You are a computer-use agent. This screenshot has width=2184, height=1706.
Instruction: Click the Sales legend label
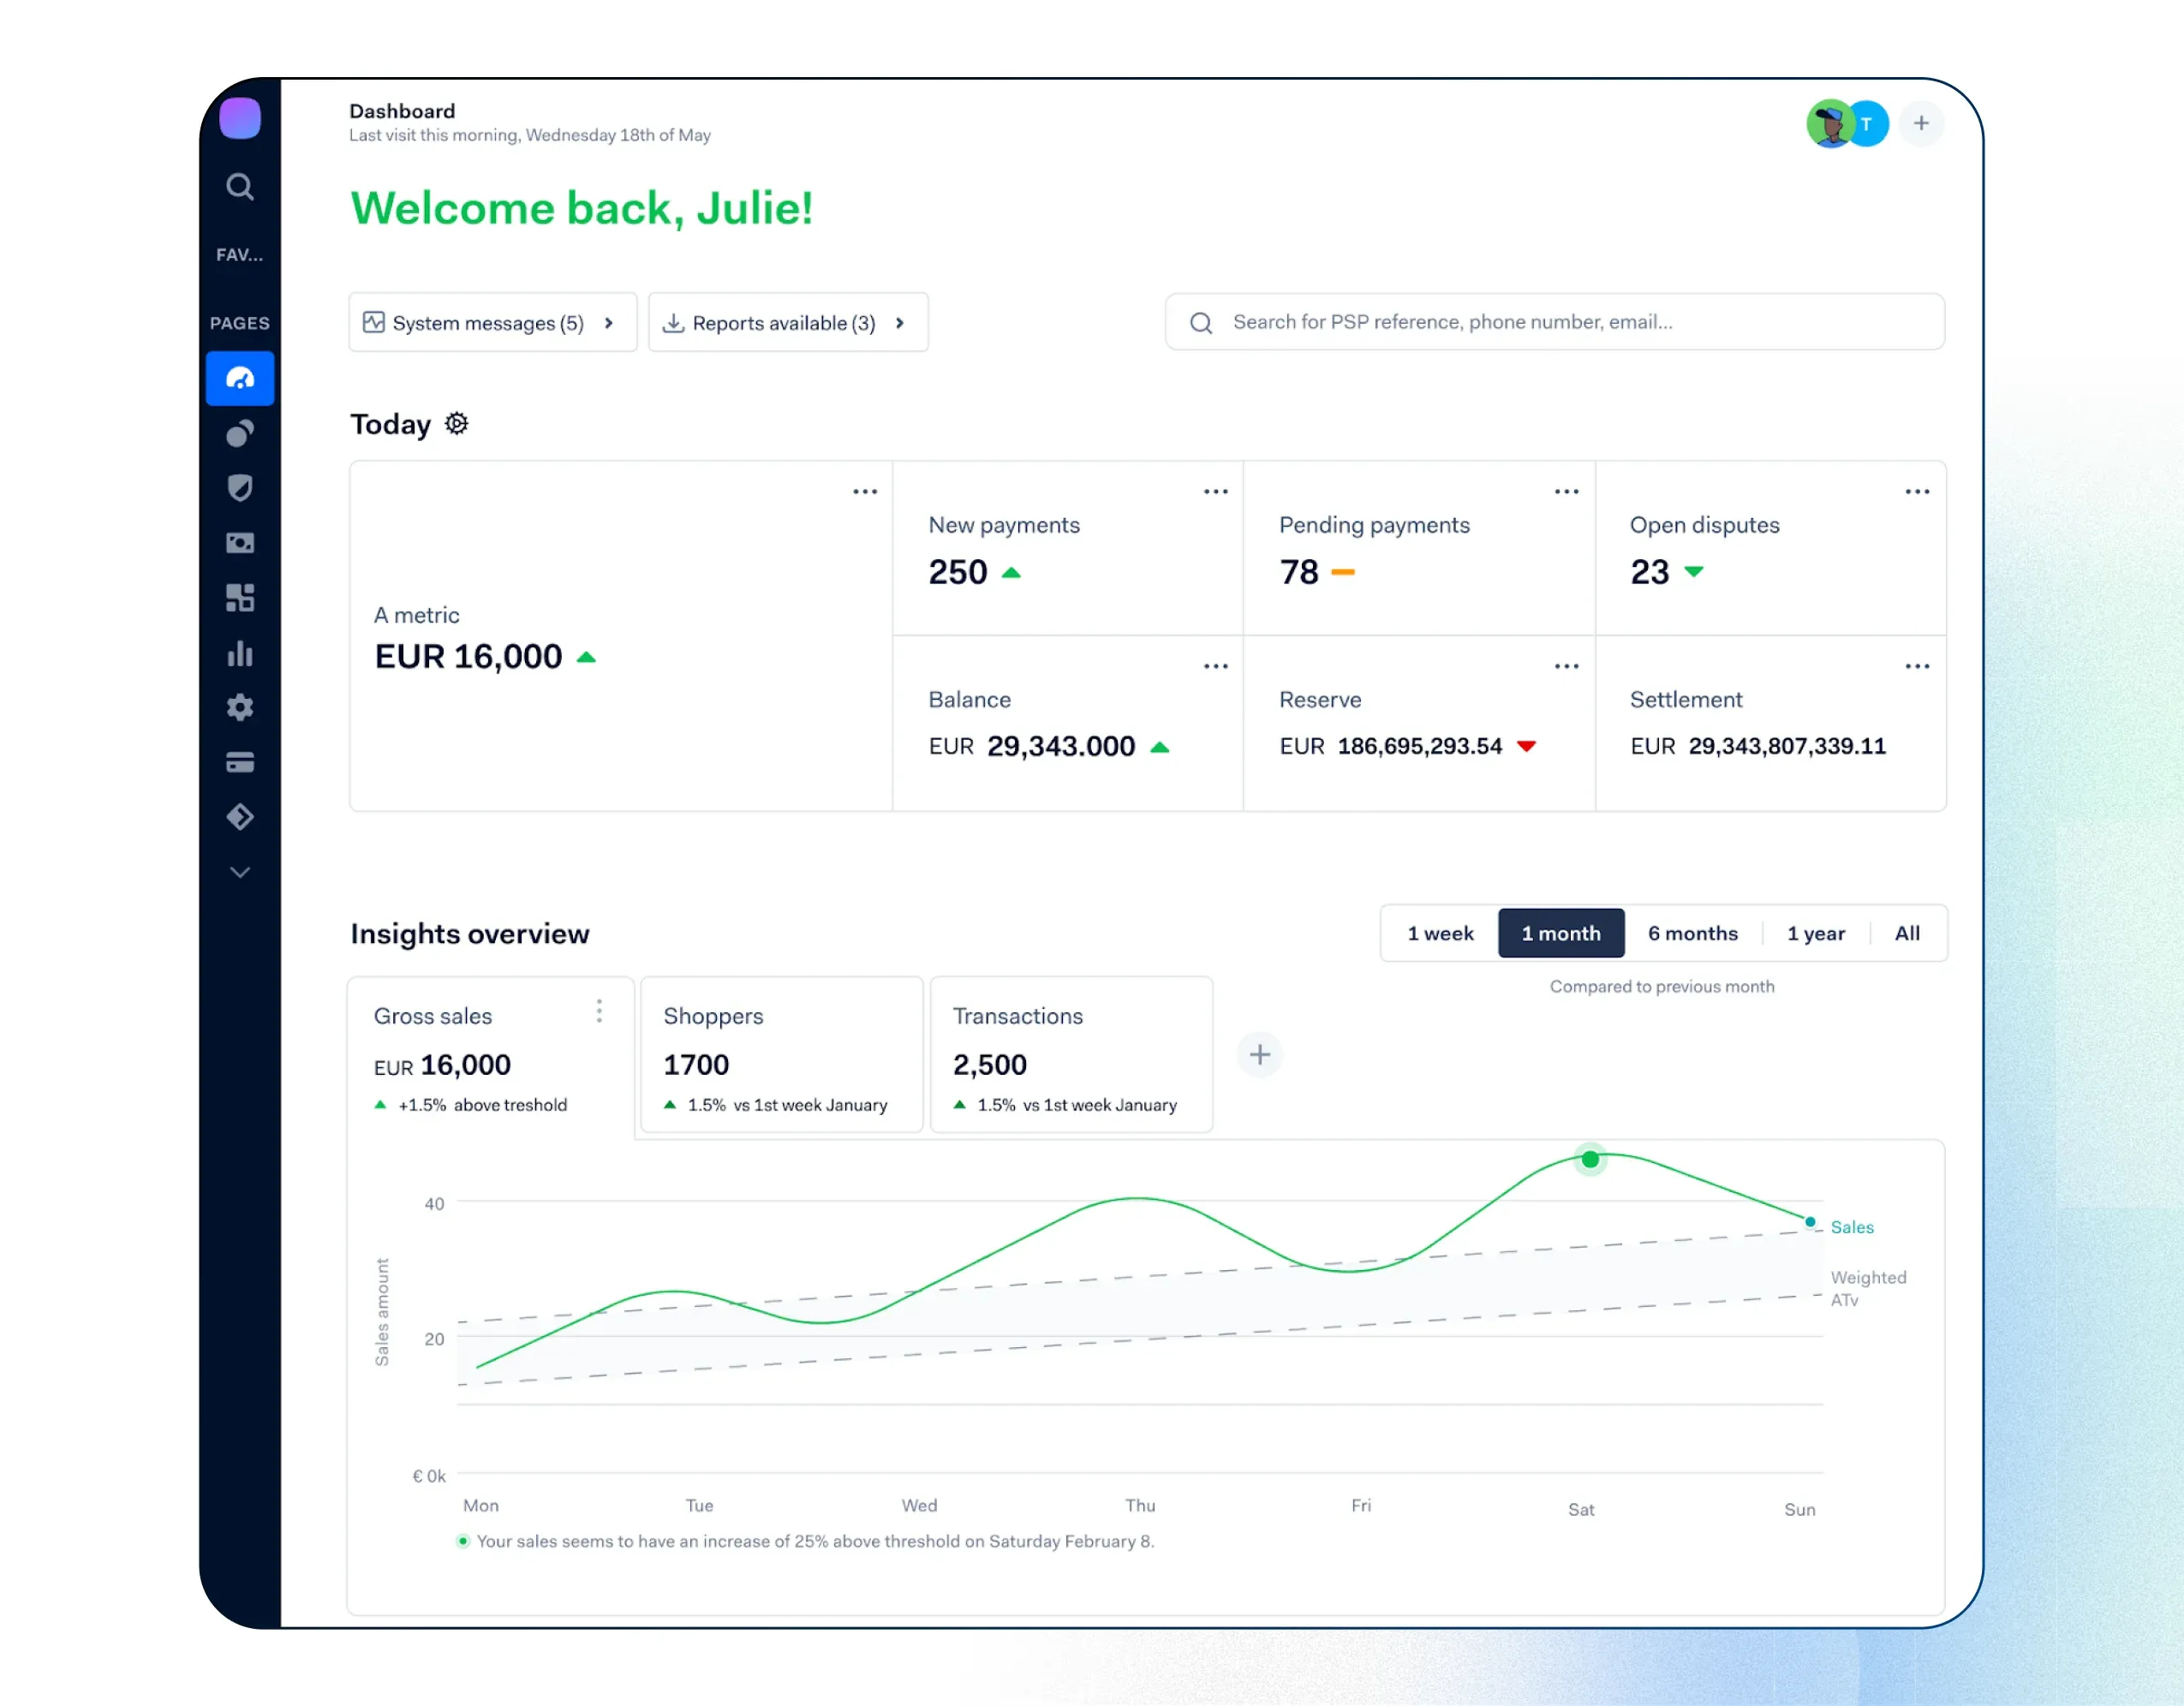click(x=1852, y=1227)
